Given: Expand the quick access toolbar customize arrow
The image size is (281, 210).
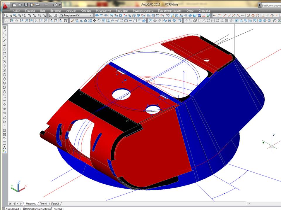Looking at the screenshot, I should [60, 5].
